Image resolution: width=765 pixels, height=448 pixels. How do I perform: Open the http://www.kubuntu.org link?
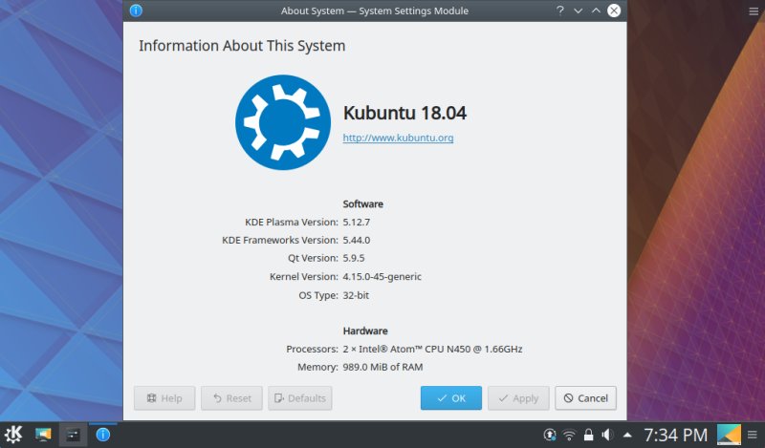(x=398, y=138)
